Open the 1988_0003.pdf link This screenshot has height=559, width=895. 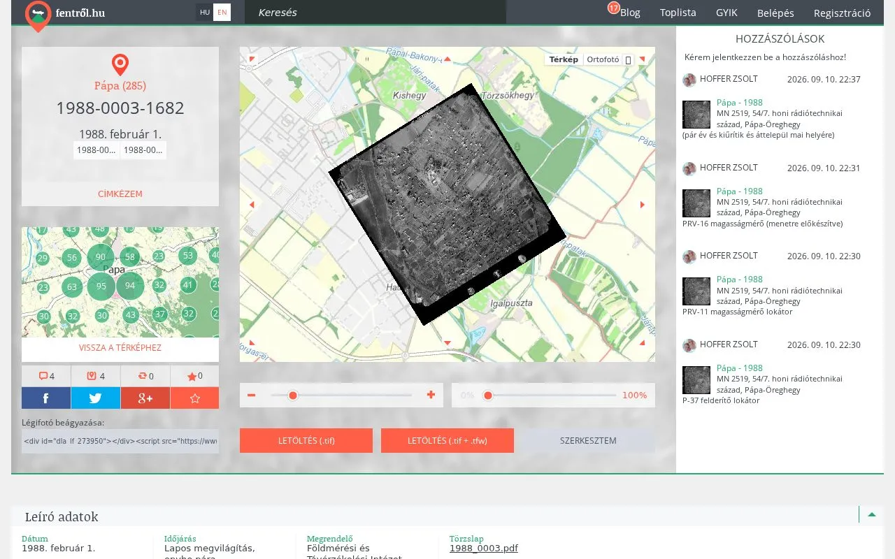tap(484, 548)
